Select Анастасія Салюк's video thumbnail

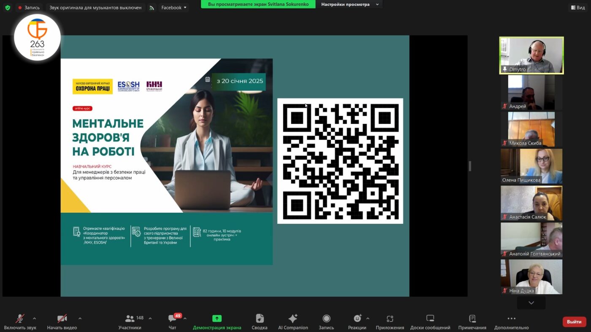[531, 203]
